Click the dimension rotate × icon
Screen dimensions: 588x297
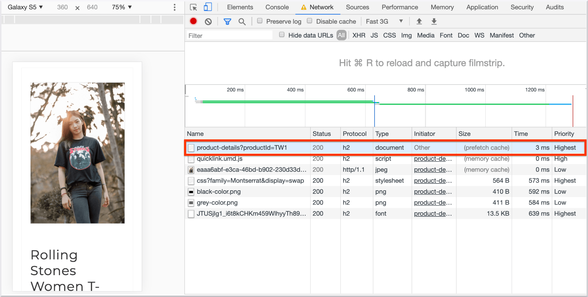click(77, 8)
